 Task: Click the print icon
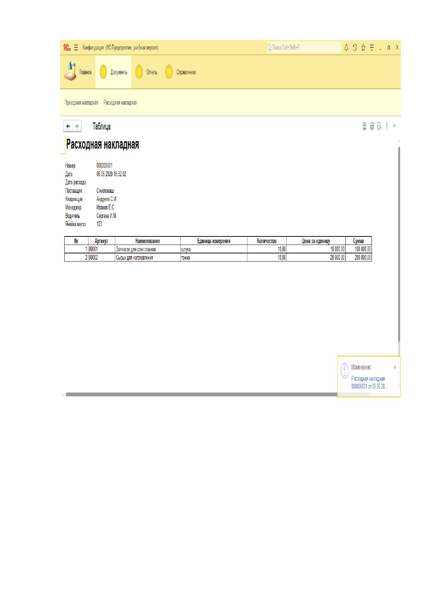point(372,126)
